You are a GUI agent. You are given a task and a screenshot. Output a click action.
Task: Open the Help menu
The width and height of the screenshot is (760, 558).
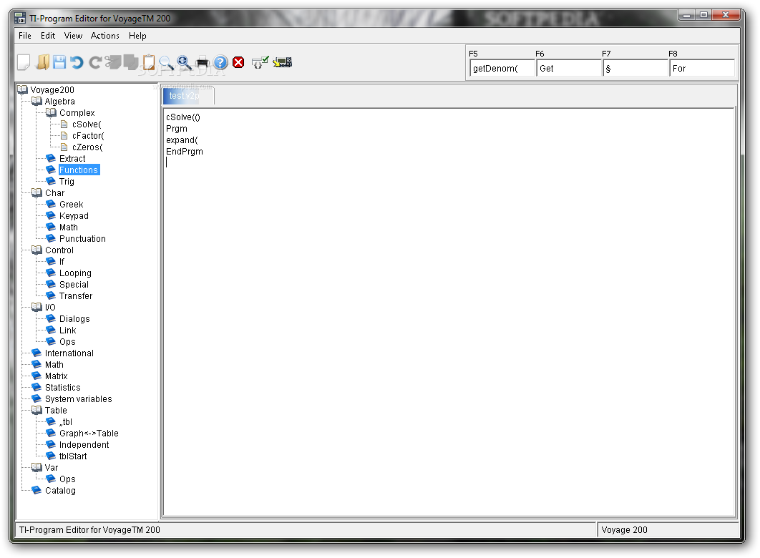137,35
